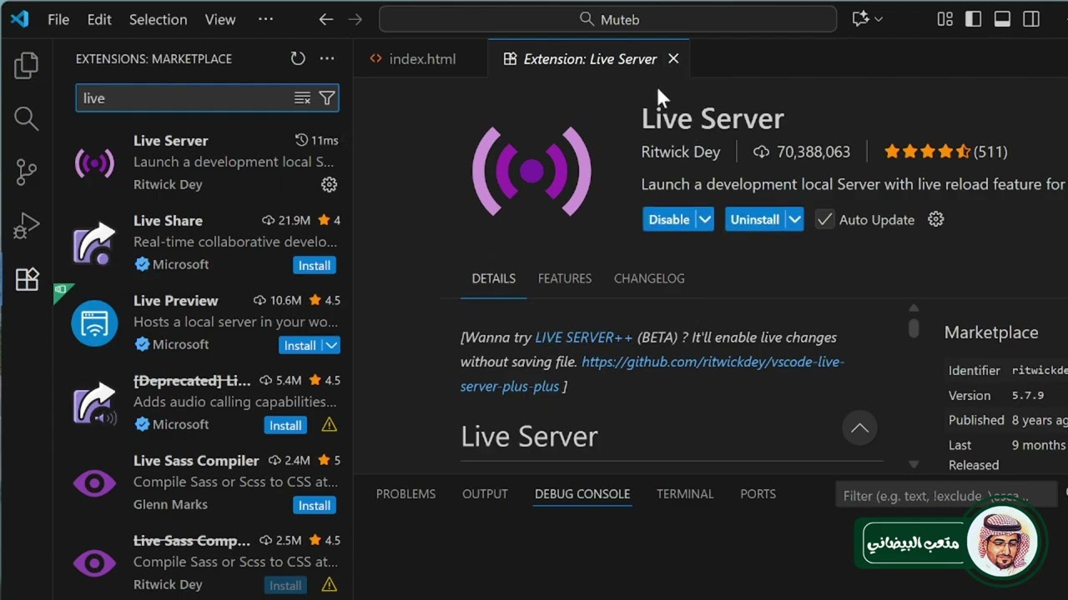This screenshot has height=600, width=1068.
Task: Uninstall the Live Server extension
Action: coord(755,219)
